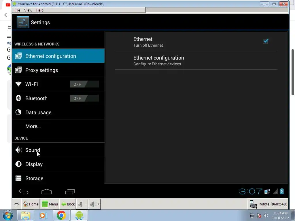Open the Help menu
Viewport: 295px width, 221px height.
[40, 10]
